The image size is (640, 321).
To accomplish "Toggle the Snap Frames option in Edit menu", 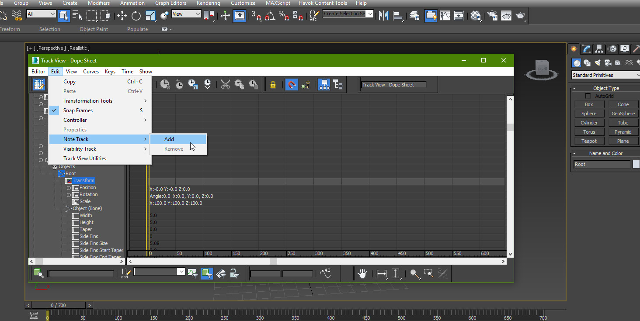I will (x=84, y=110).
